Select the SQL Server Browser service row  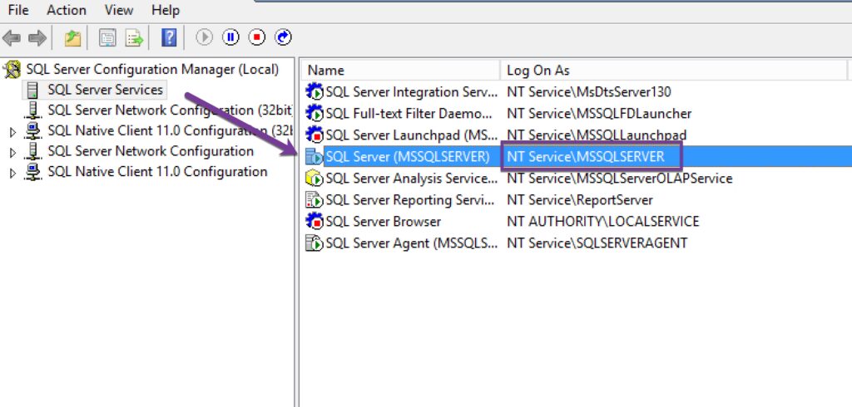(383, 222)
